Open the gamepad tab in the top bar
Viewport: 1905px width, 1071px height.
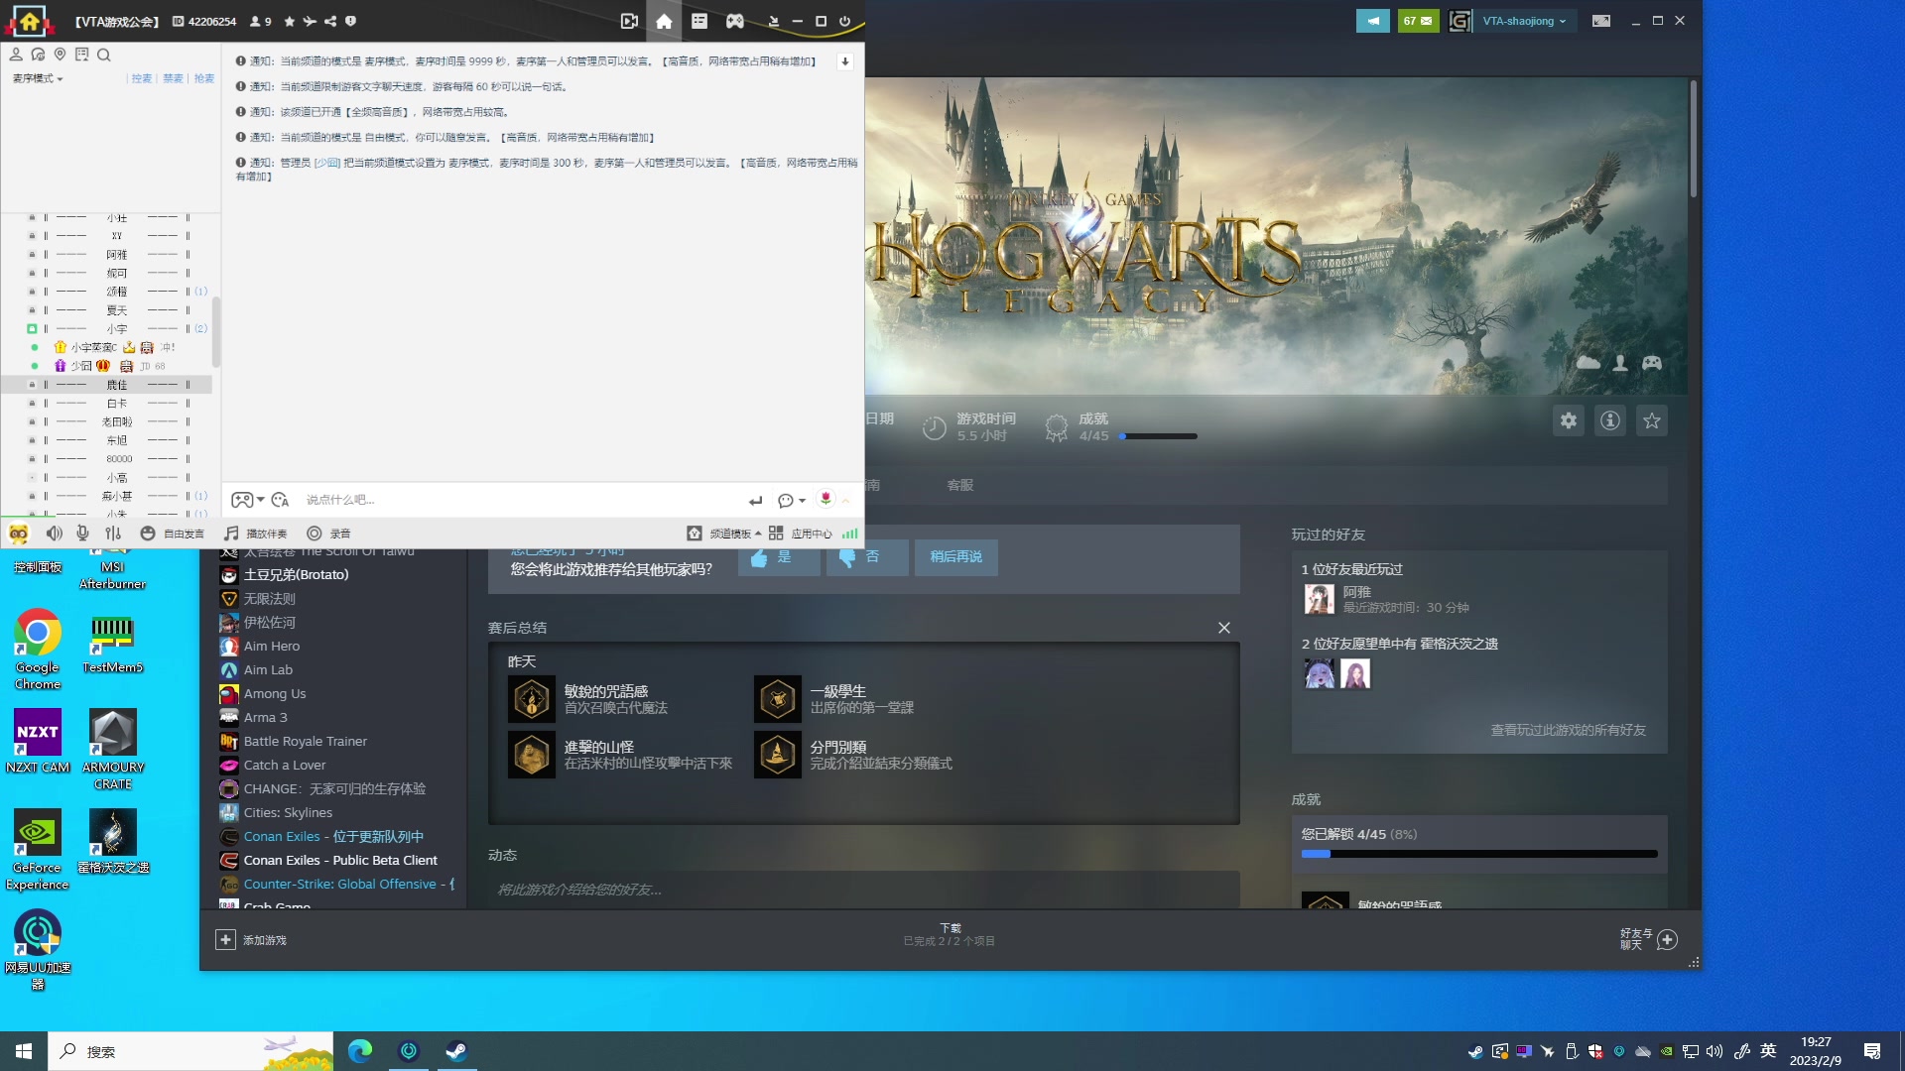[734, 21]
